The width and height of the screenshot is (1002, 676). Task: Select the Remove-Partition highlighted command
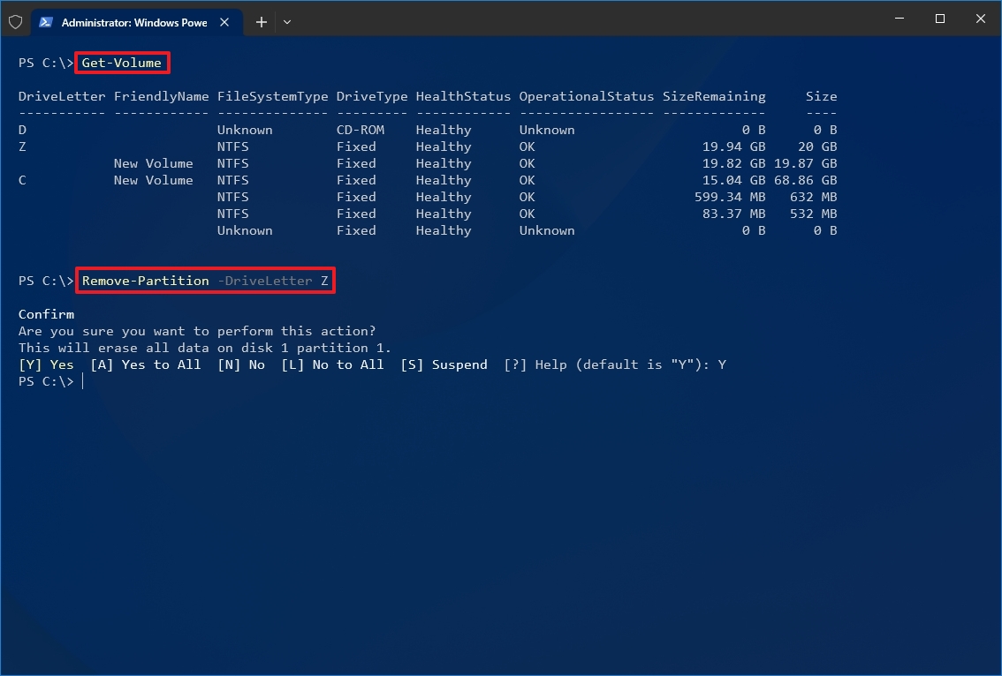click(145, 280)
